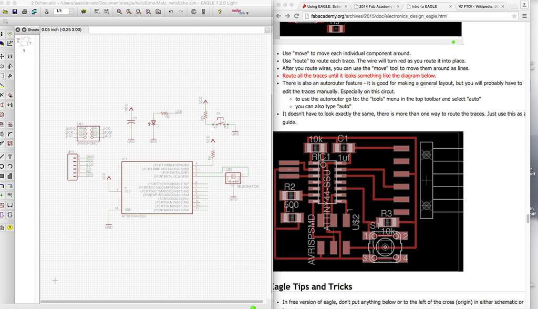Choose the zoom-to-selection icon
This screenshot has width=538, height=309.
(x=158, y=12)
